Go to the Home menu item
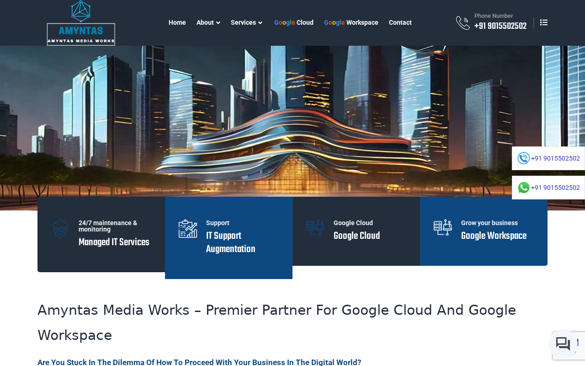 click(177, 22)
